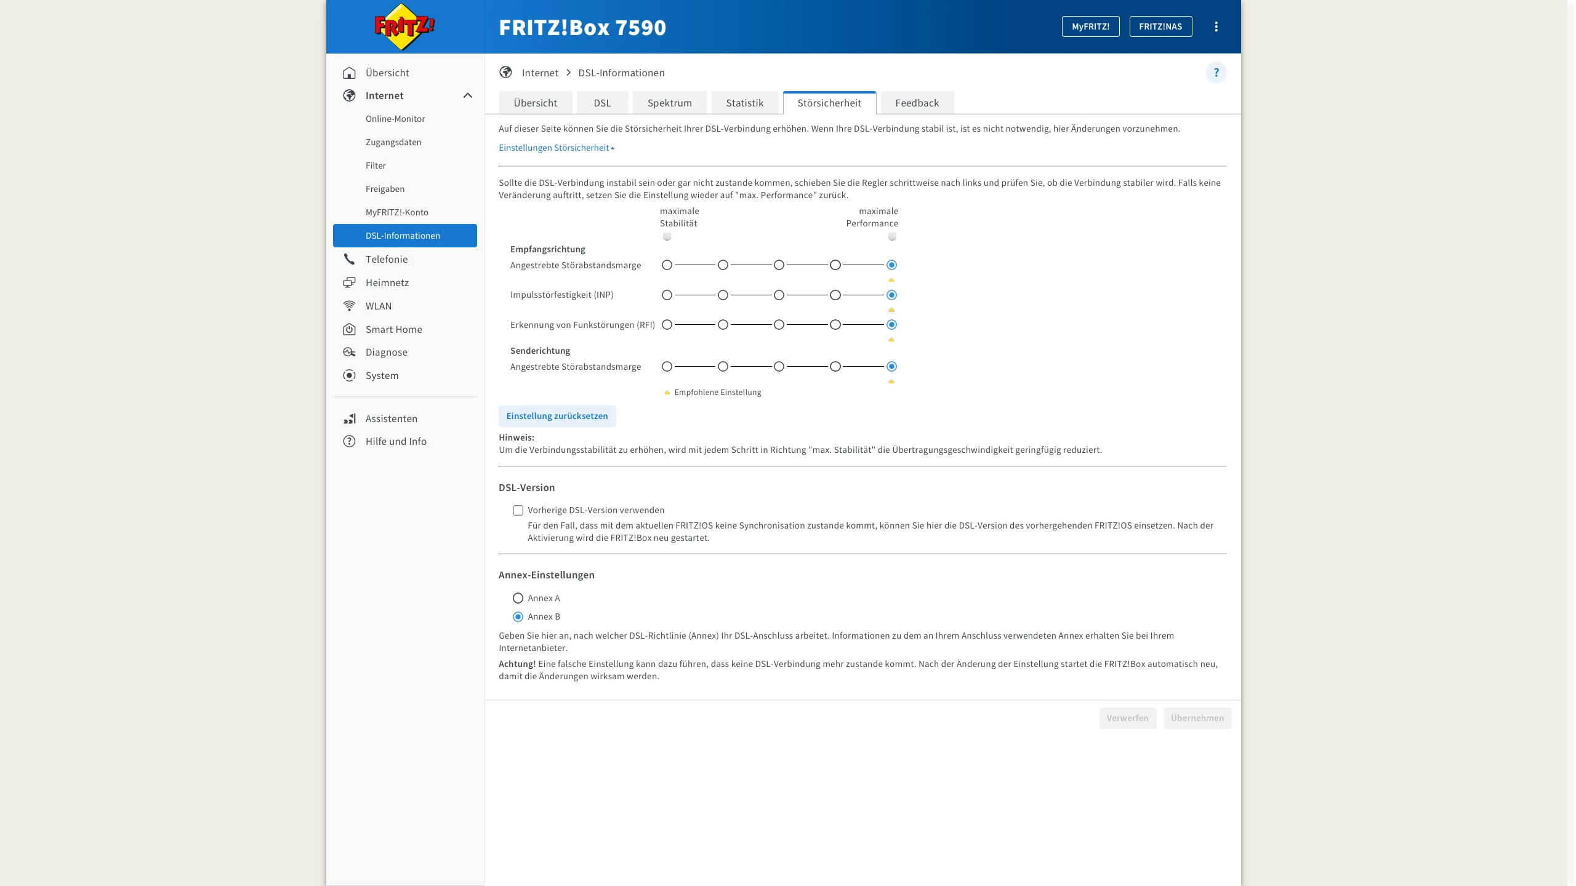The width and height of the screenshot is (1576, 886).
Task: Open the System sidebar icon
Action: [349, 375]
